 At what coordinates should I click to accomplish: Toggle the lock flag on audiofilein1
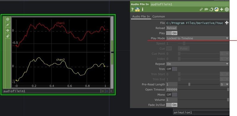point(8,36)
